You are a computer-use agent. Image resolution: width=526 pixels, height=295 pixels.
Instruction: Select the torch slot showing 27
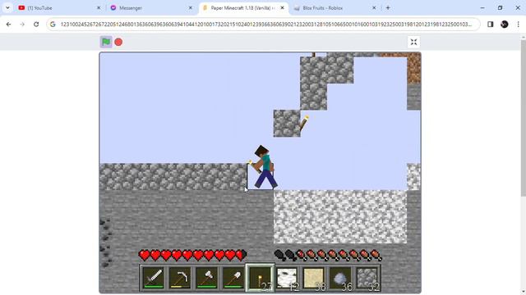point(261,278)
